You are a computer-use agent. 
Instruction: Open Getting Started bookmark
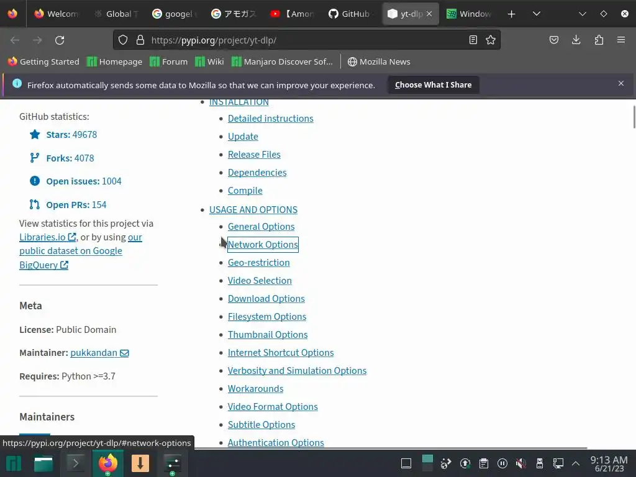click(43, 61)
